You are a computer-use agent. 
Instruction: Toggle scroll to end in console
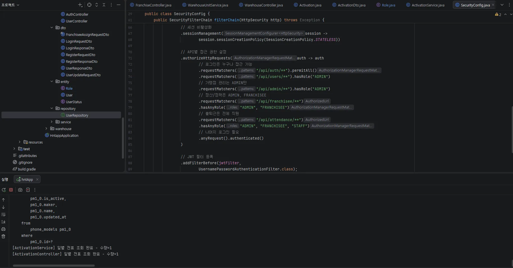(3, 222)
